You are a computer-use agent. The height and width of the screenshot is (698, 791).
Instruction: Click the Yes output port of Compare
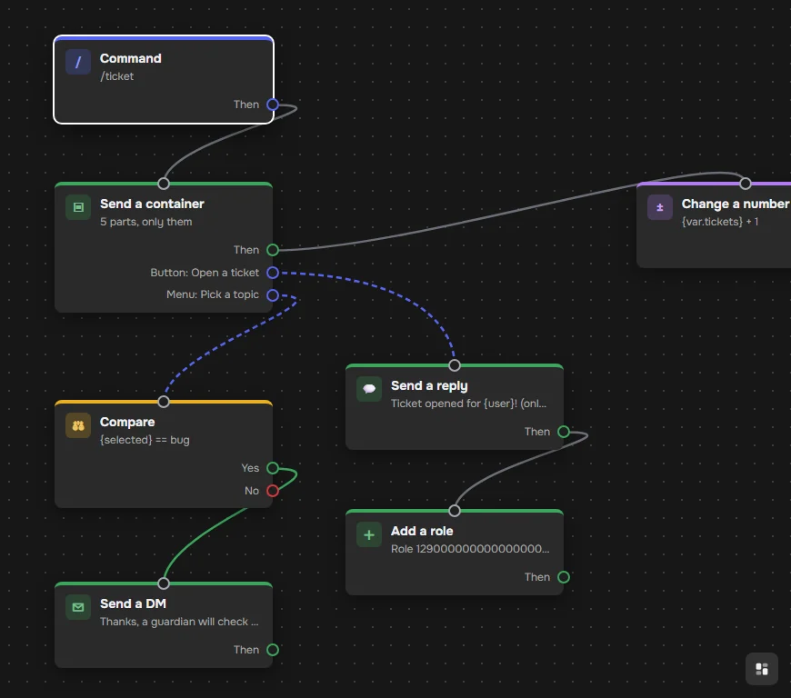pyautogui.click(x=273, y=468)
